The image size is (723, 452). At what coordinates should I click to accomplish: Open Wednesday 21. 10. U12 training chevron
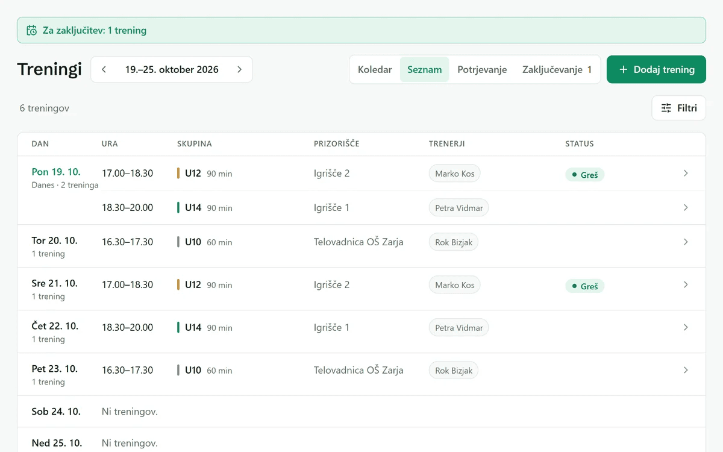pos(686,284)
